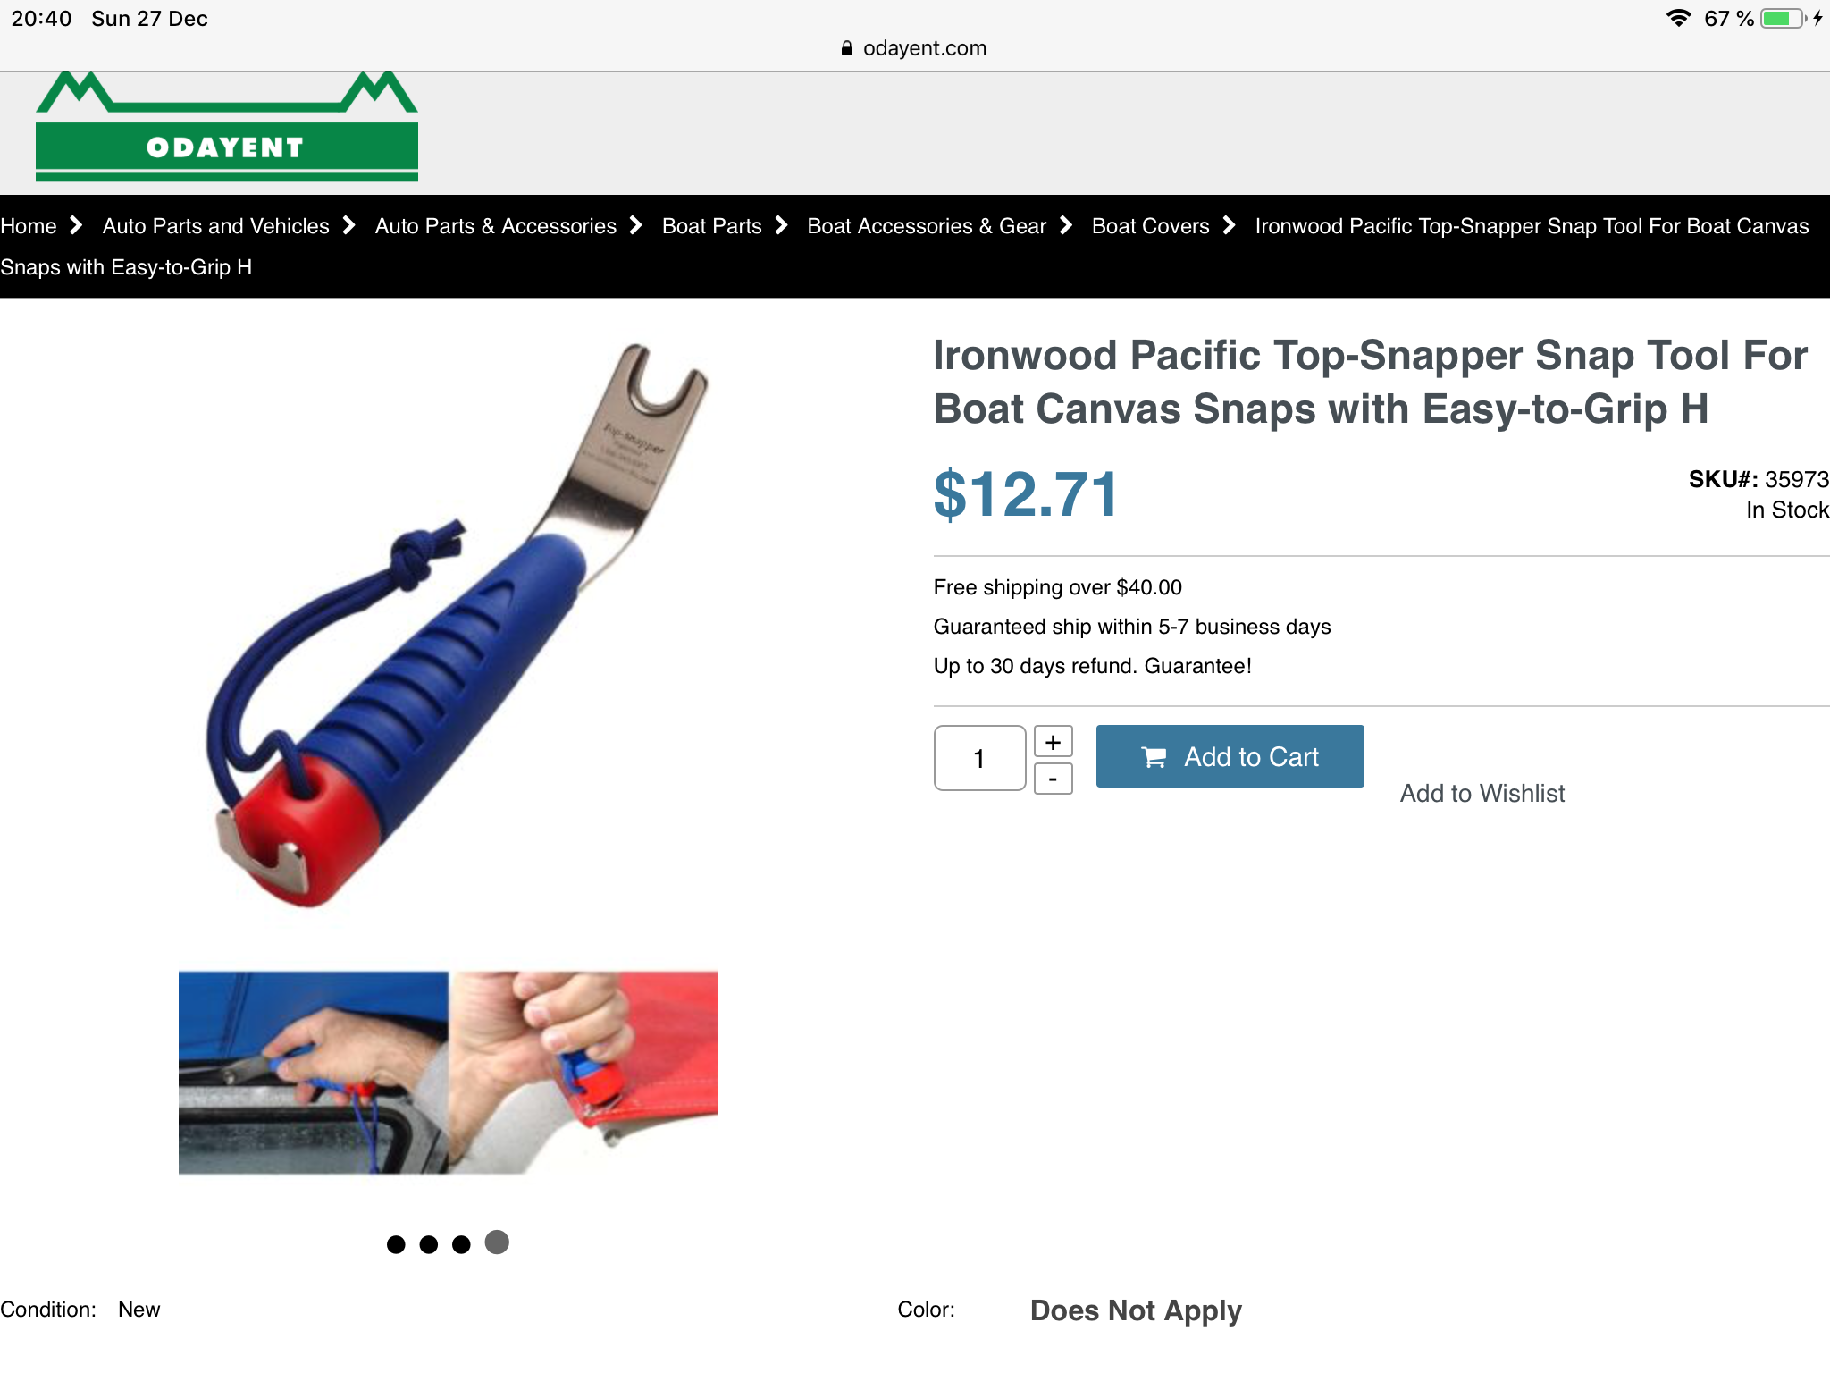This screenshot has width=1830, height=1373.
Task: Select the first carousel dot
Action: click(396, 1244)
